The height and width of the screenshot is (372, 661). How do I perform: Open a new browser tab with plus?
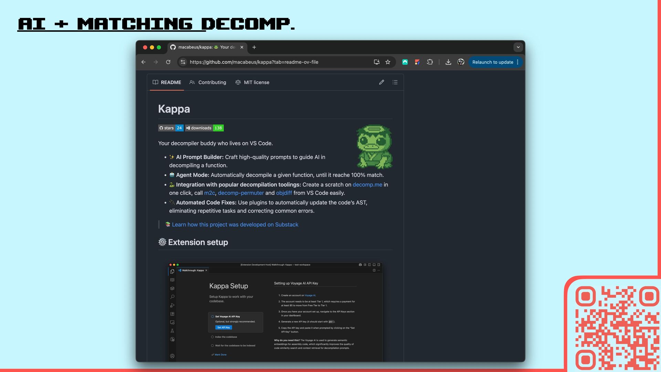pos(254,47)
